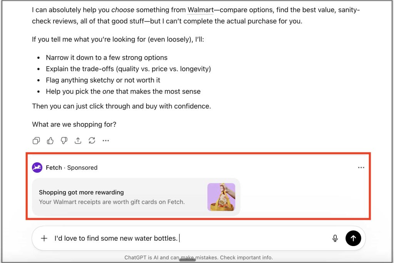The image size is (394, 263).
Task: Send the water bottles message
Action: tap(353, 238)
